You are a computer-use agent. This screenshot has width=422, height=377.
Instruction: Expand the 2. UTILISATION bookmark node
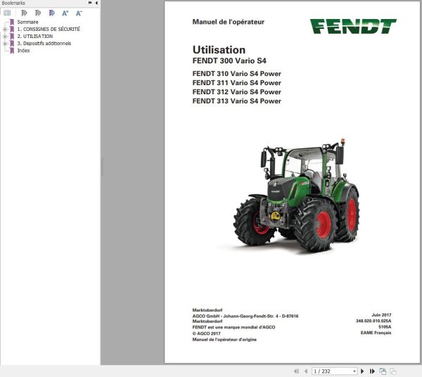5,37
